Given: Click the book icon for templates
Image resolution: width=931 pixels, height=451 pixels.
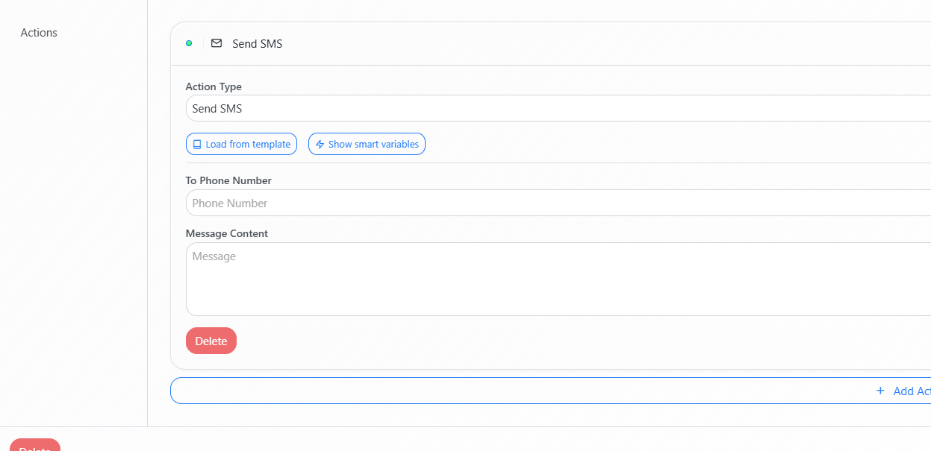Looking at the screenshot, I should pyautogui.click(x=197, y=145).
